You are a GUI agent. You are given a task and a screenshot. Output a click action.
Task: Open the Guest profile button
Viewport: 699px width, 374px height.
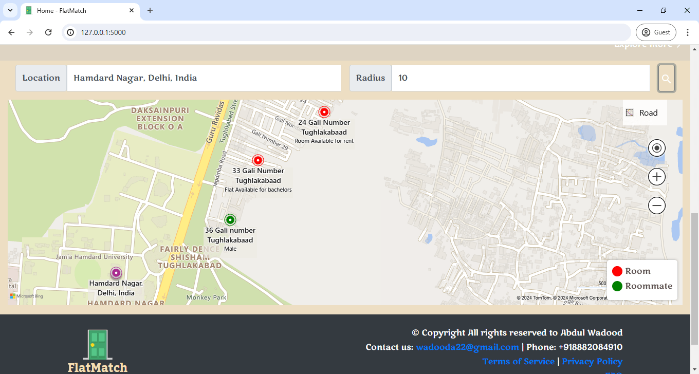pos(656,32)
